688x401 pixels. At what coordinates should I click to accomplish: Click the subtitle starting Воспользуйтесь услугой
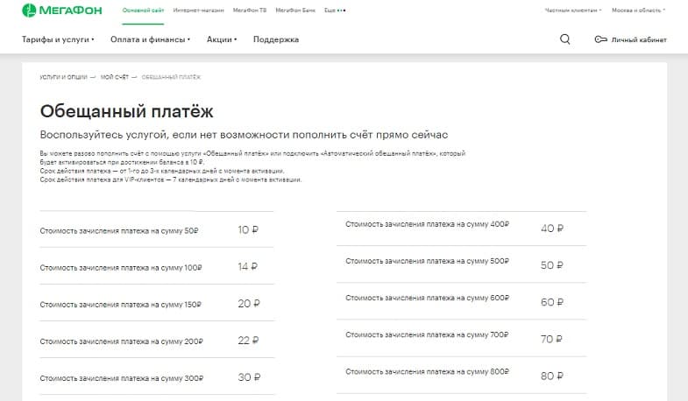coord(244,135)
